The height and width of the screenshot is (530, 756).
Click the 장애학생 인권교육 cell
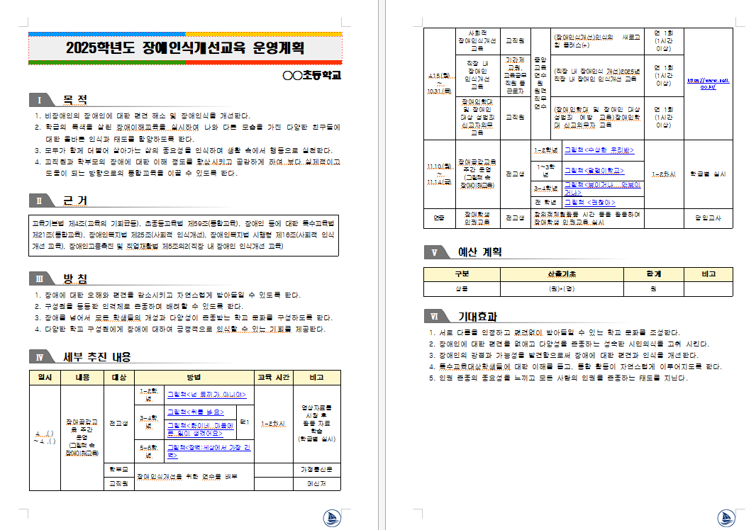pos(477,218)
